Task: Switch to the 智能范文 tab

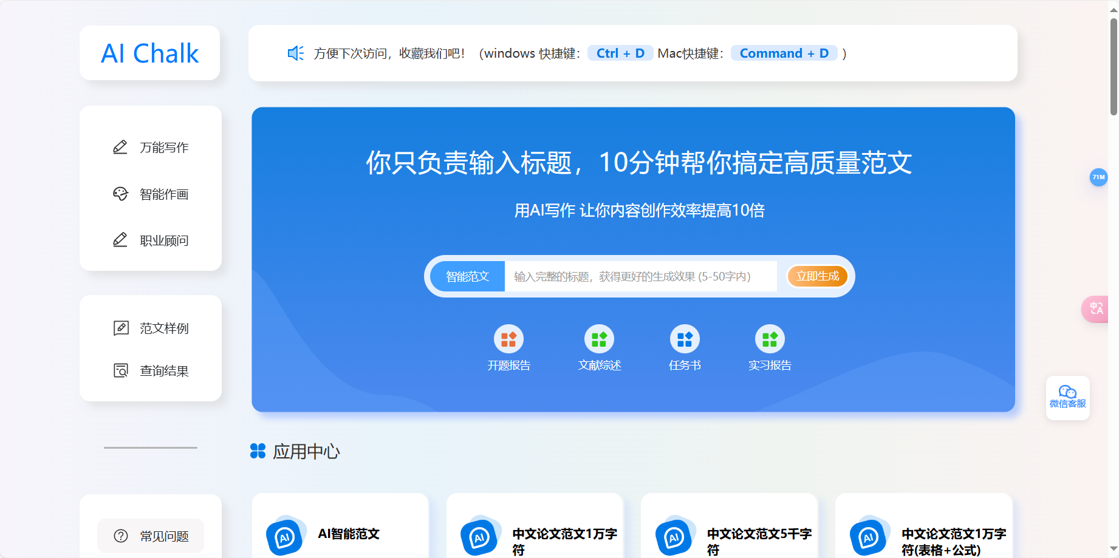Action: coord(467,276)
